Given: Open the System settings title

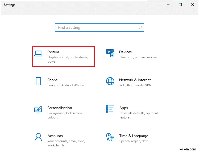Looking at the screenshot, I should coord(53,52).
